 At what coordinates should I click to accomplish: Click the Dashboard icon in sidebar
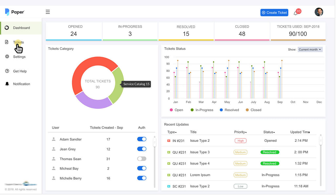[7, 28]
